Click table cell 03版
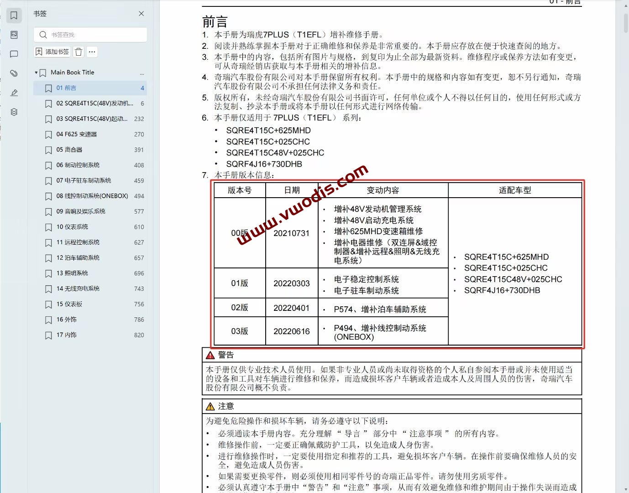 point(240,331)
